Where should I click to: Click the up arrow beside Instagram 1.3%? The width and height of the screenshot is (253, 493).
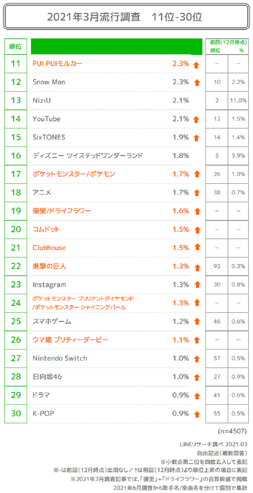coord(197,285)
